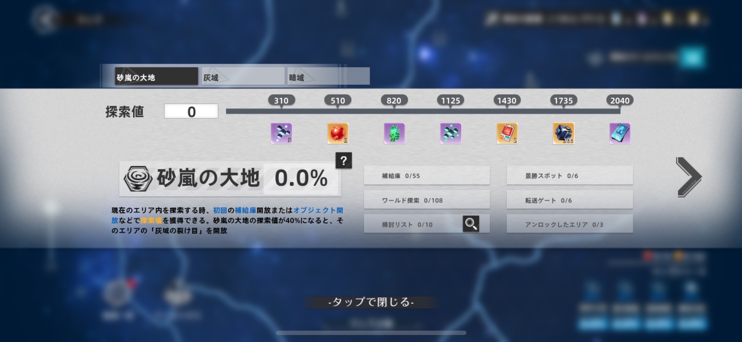Click the highlighted 探索値 word in description
The image size is (742, 342).
(151, 220)
